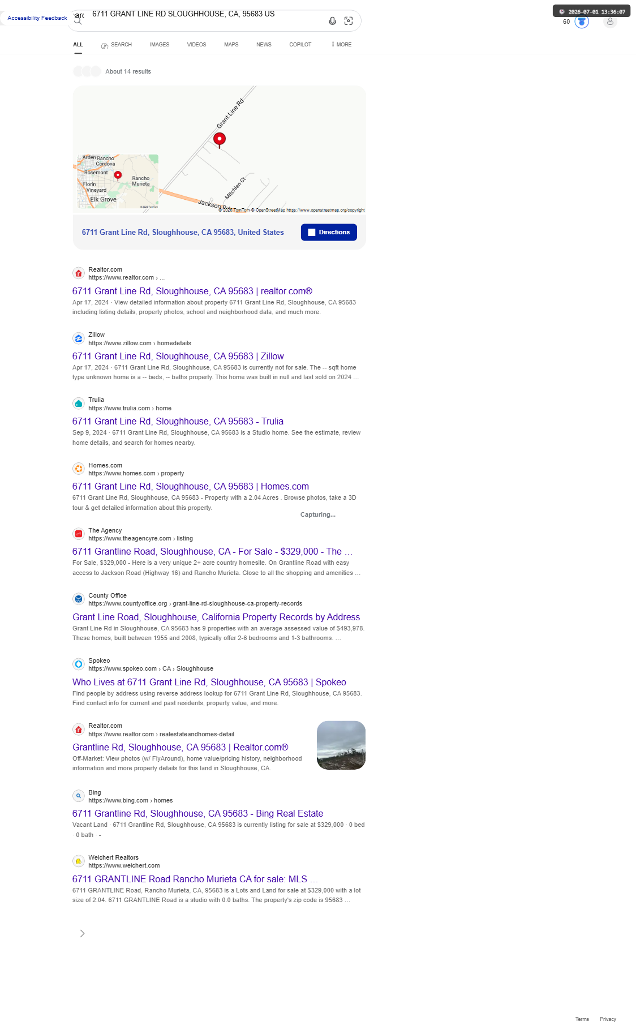Click the countyoffice.org property-records URL
This screenshot has height=1030, width=636.
(195, 604)
